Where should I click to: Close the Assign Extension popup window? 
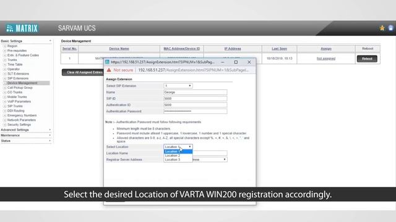249,62
